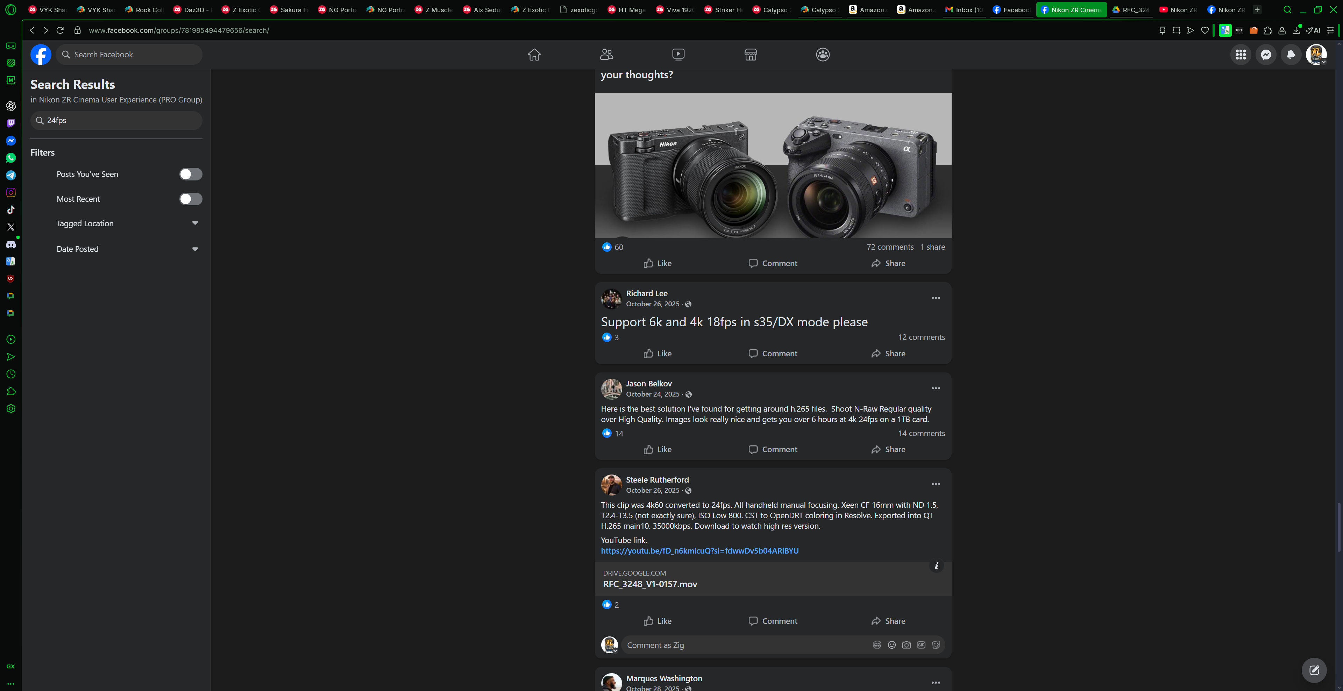
Task: Open the Facebook Marketplace icon
Action: [x=750, y=55]
